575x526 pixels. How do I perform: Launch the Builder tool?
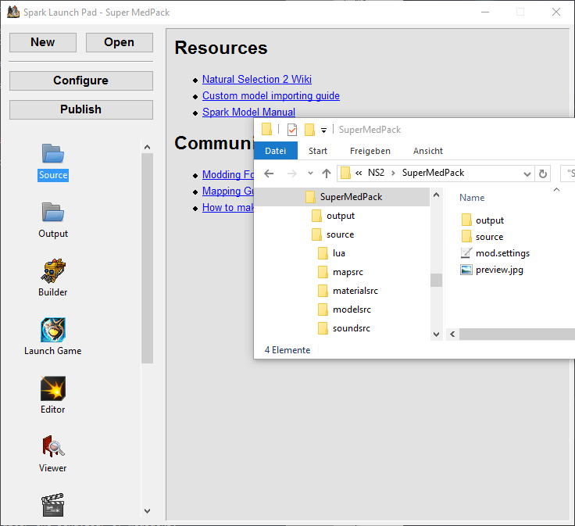pos(53,270)
